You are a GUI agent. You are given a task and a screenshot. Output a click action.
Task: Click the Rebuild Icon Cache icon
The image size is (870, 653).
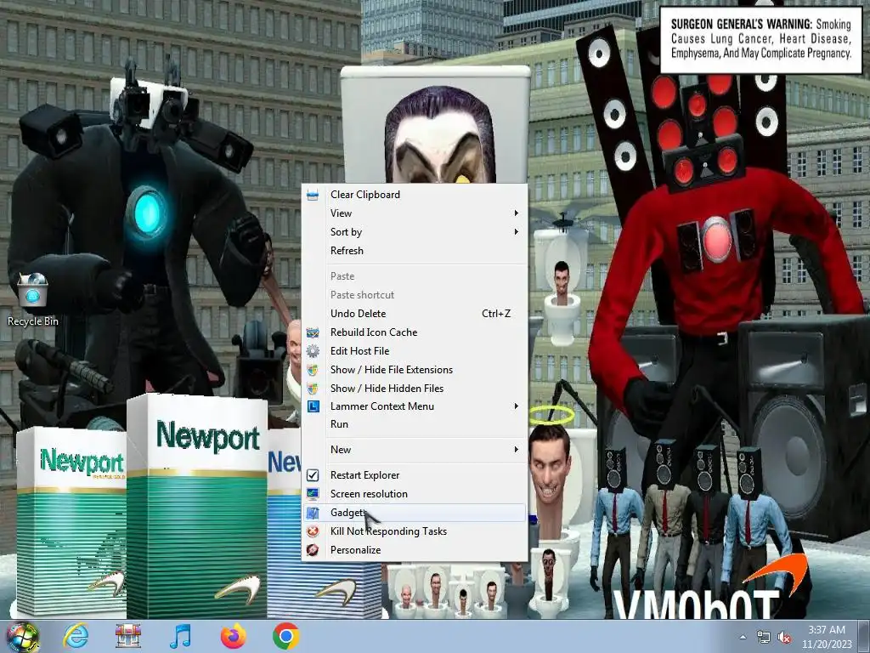click(313, 332)
